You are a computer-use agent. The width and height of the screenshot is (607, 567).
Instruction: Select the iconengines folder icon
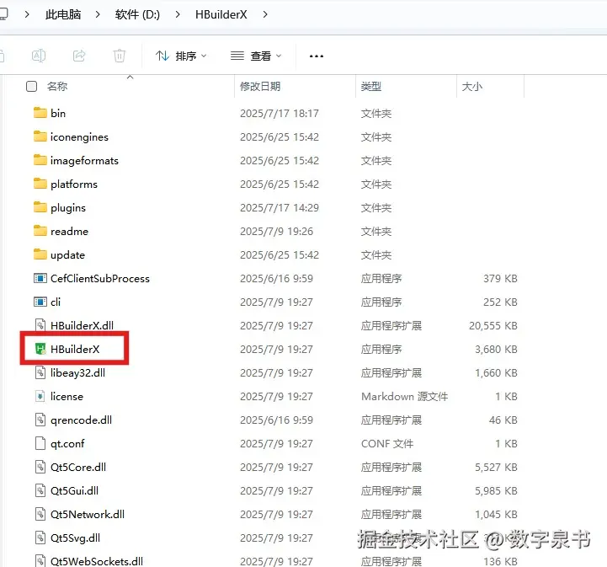pos(40,136)
